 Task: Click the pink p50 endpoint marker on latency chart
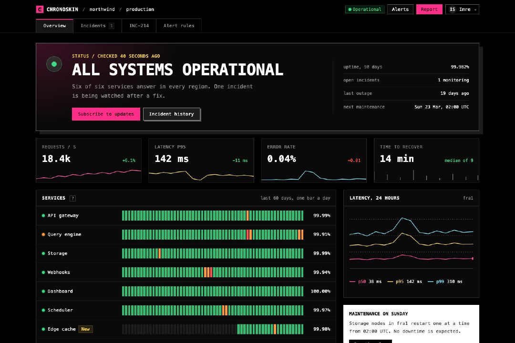473,259
